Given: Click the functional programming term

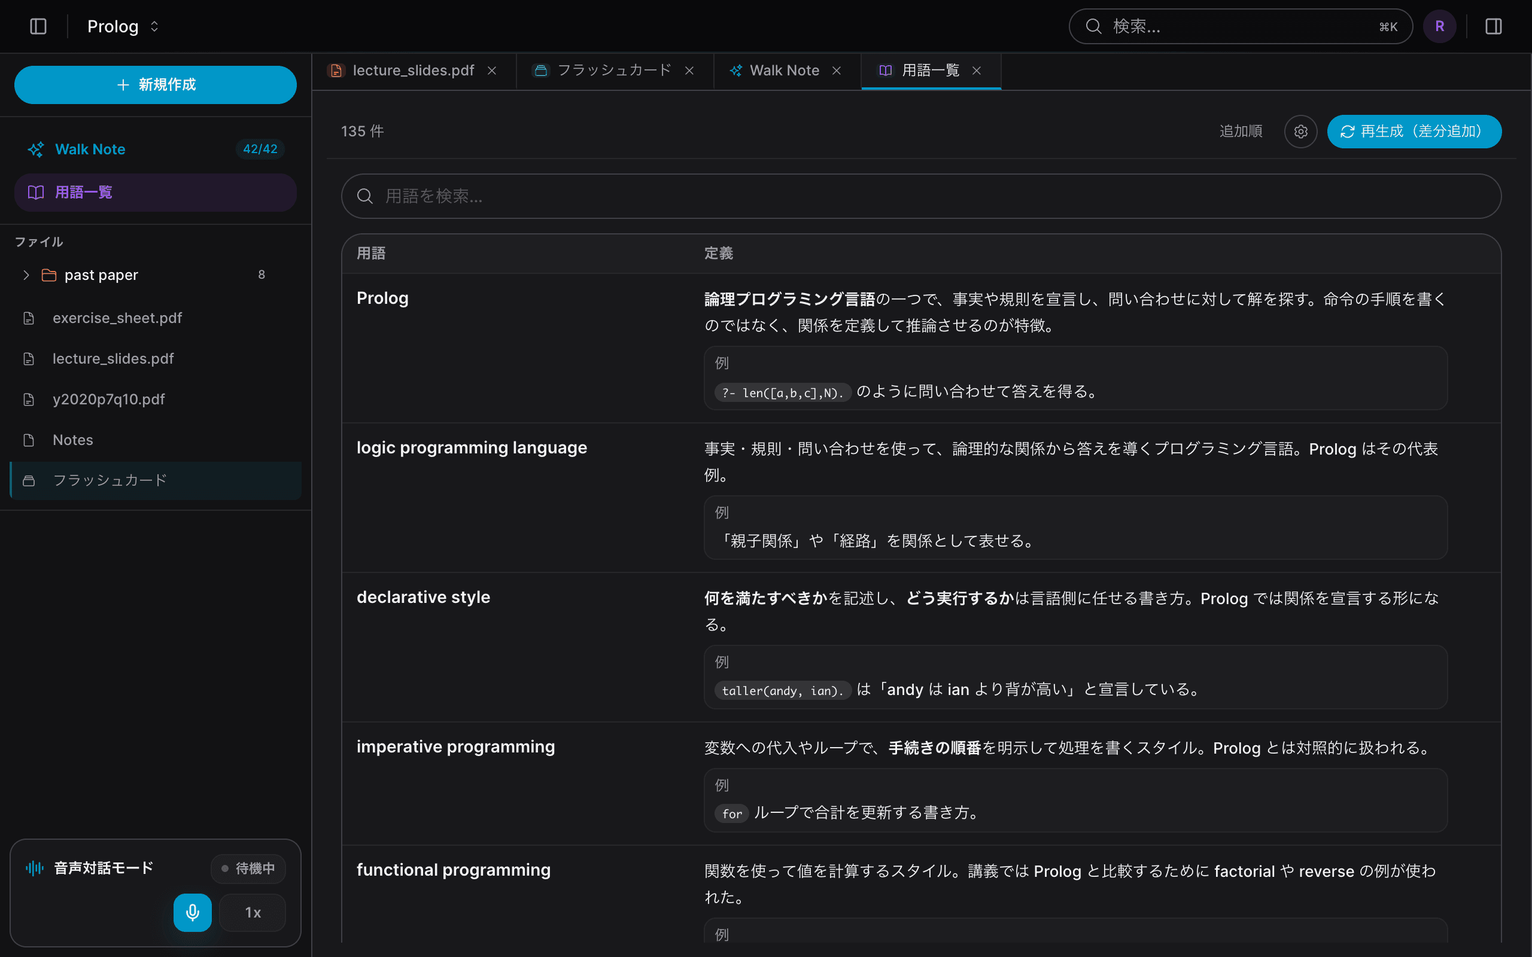Looking at the screenshot, I should pyautogui.click(x=453, y=870).
